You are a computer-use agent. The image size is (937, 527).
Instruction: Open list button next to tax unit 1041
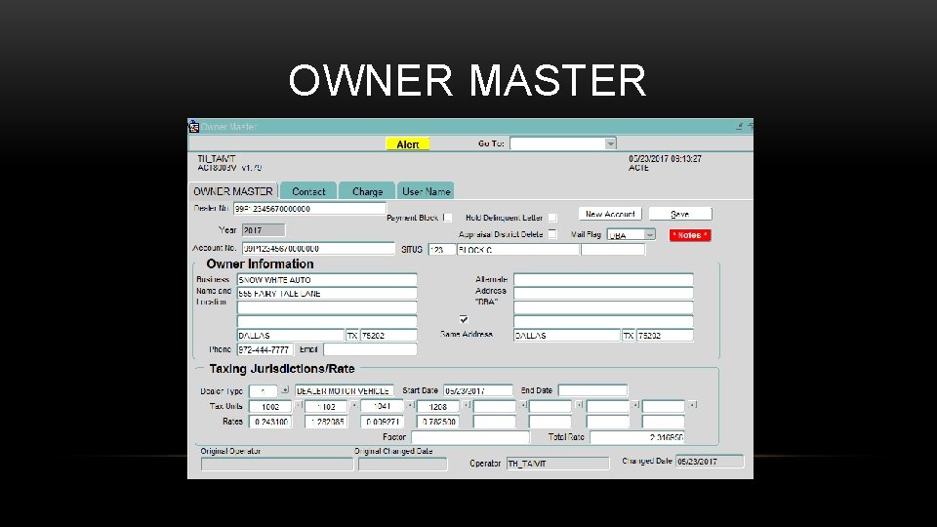410,405
